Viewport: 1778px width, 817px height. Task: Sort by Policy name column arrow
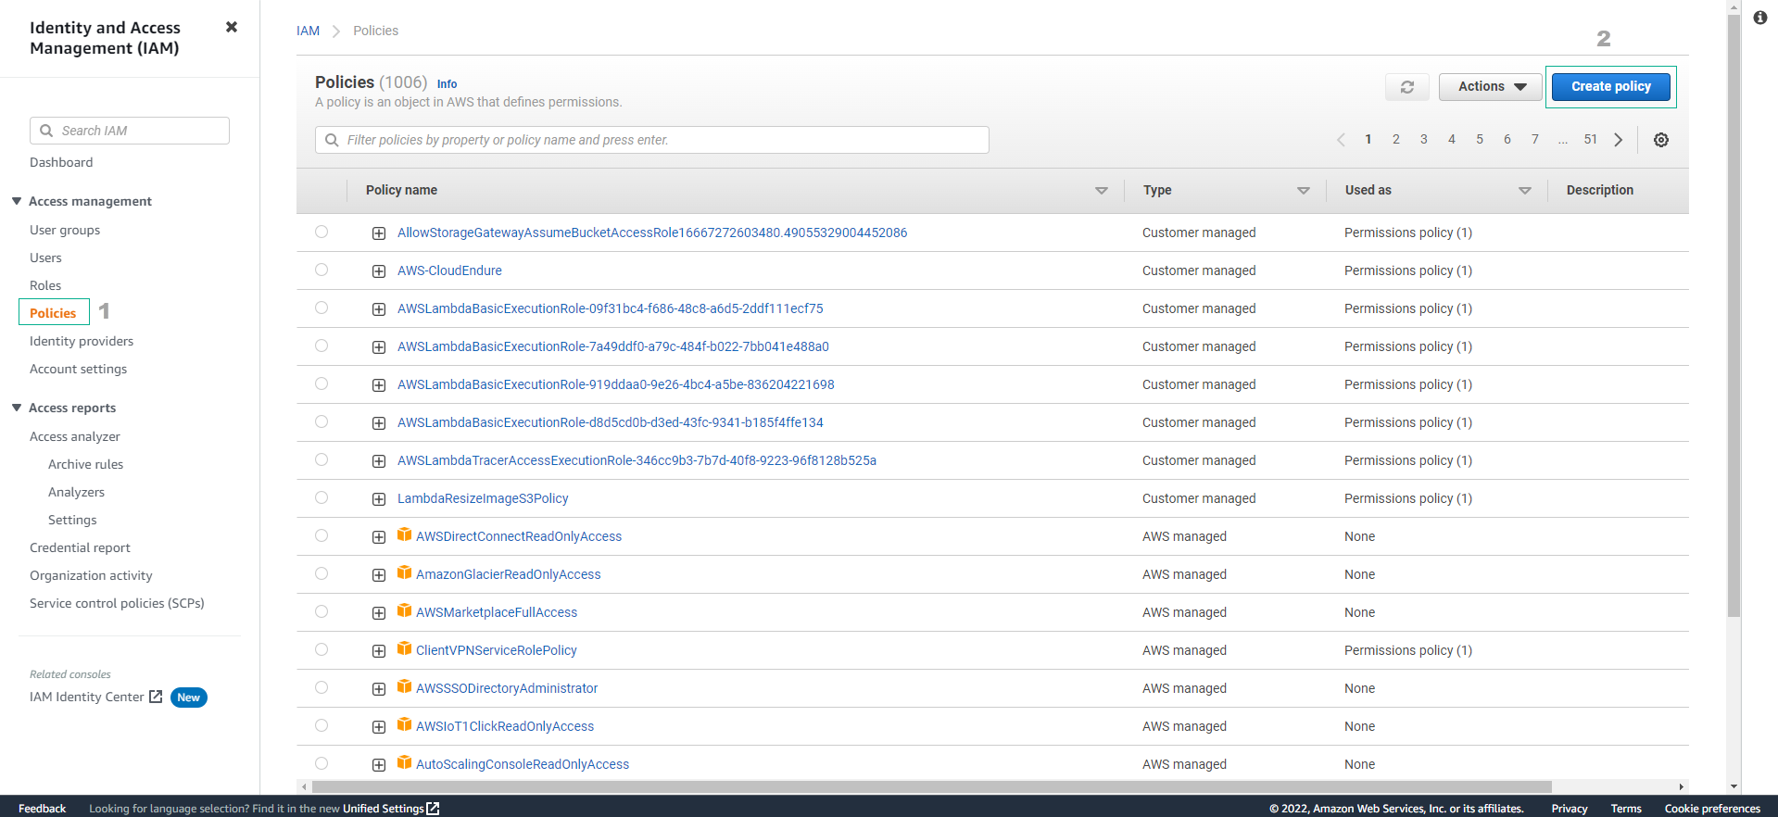click(1102, 191)
